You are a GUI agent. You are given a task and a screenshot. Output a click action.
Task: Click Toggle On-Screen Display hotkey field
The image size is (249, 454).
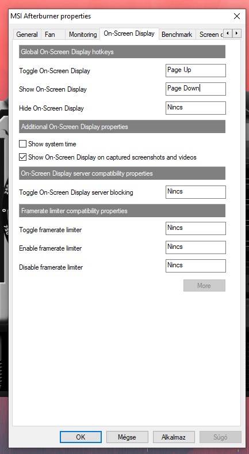(196, 70)
